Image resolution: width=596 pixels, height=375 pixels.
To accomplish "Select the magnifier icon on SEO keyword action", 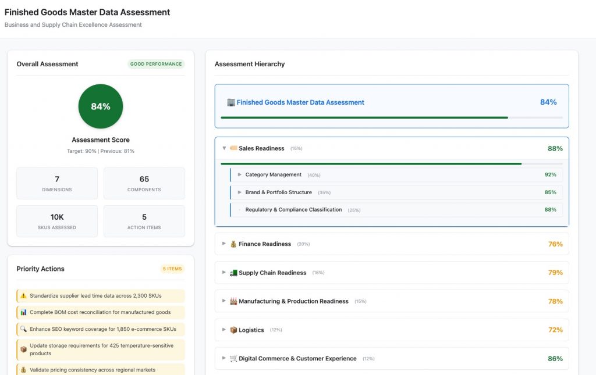I will pyautogui.click(x=23, y=328).
